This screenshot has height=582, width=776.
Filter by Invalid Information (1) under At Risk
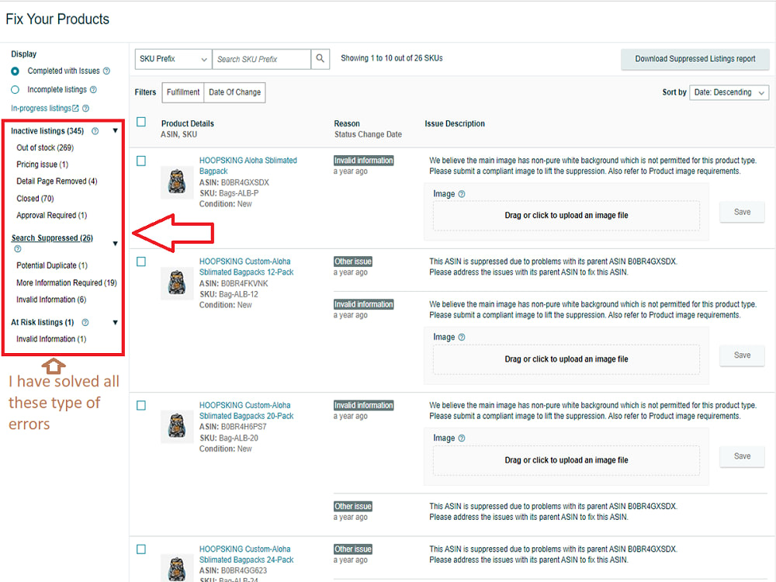tap(51, 339)
